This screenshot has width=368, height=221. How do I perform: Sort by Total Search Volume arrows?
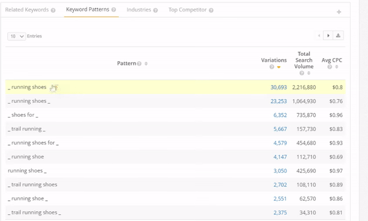(x=309, y=73)
